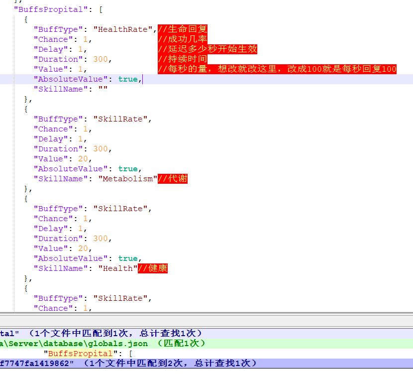The width and height of the screenshot is (413, 374).
Task: Click the "Metabolism" skill name value
Action: 128,179
